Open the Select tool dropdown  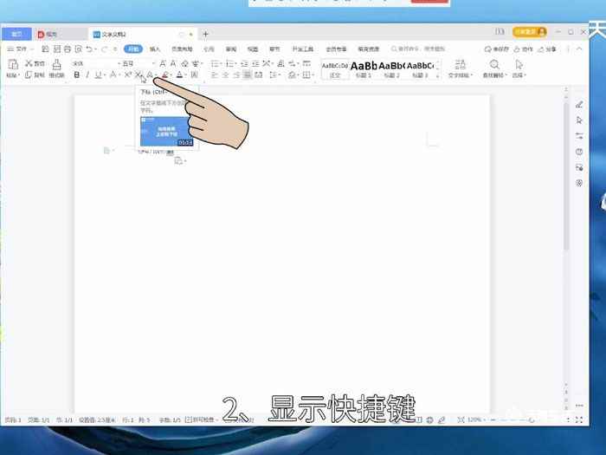coord(519,68)
